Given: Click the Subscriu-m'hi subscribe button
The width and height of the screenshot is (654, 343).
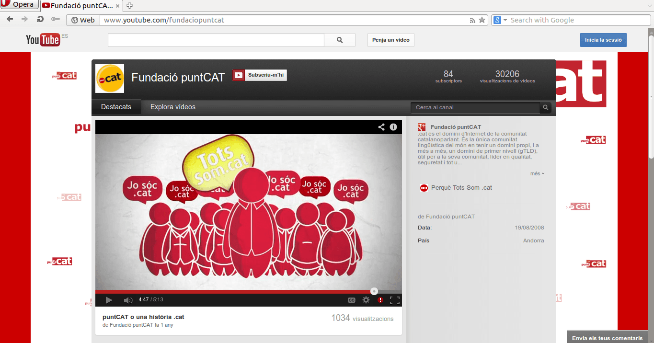Looking at the screenshot, I should pos(260,75).
